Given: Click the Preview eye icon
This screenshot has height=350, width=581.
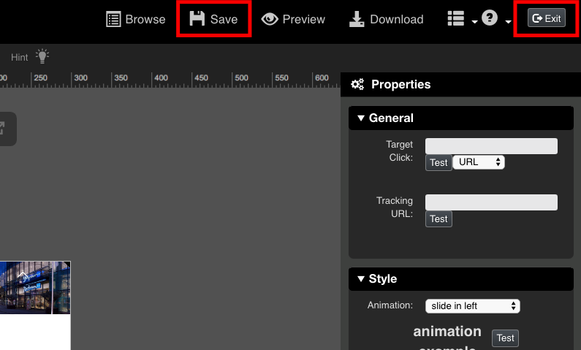Looking at the screenshot, I should point(270,19).
